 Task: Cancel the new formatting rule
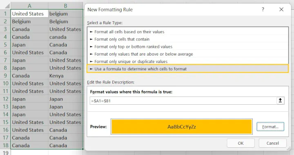(x=273, y=144)
